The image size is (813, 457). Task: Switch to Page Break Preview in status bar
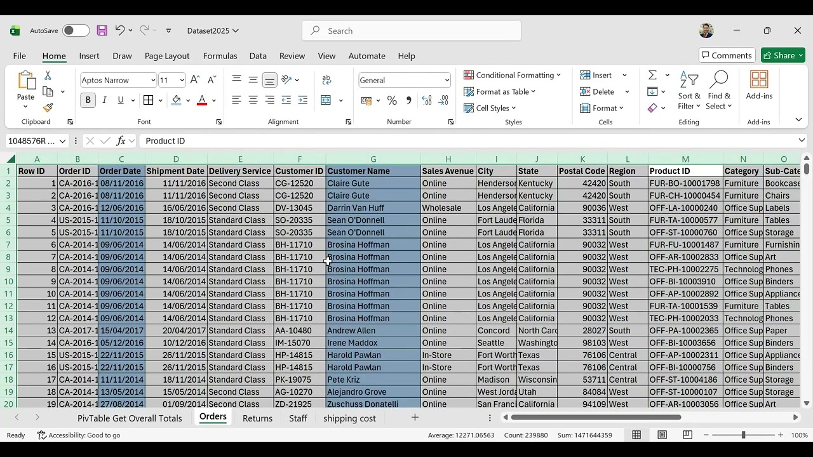[687, 435]
